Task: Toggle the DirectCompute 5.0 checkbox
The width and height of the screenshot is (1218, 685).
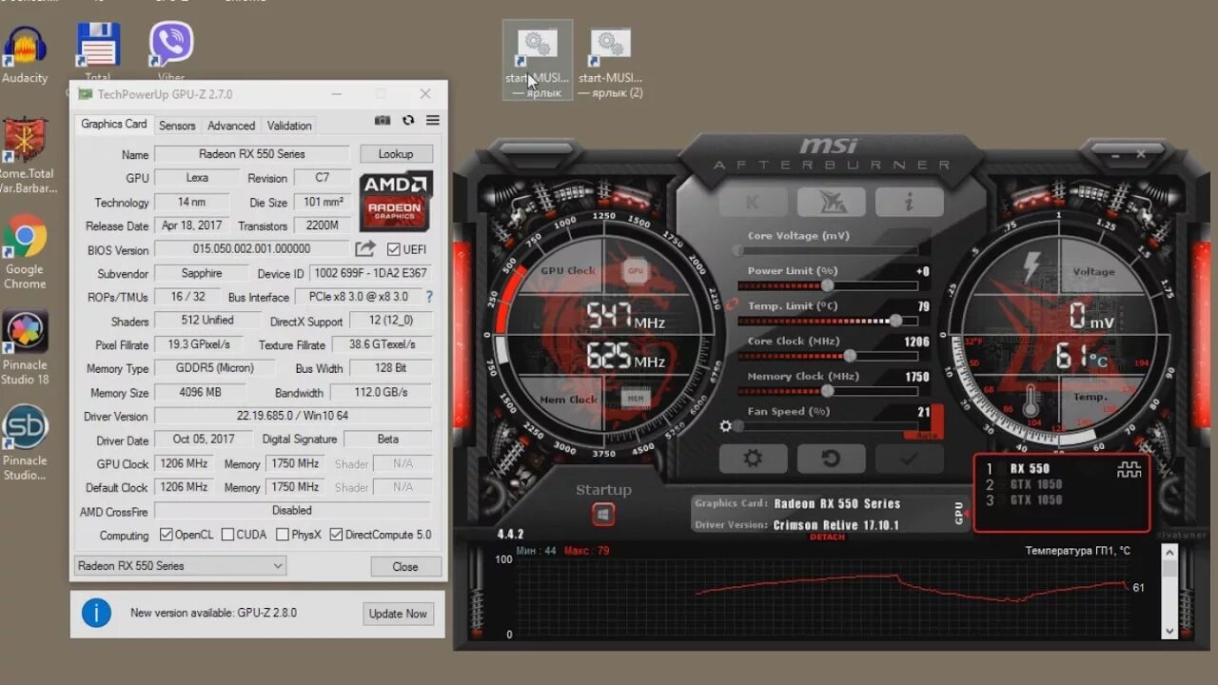Action: pyautogui.click(x=336, y=535)
